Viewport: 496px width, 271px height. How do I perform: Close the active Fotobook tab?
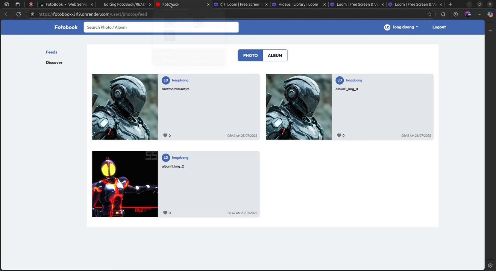[208, 5]
